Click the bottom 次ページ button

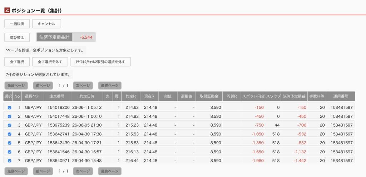(x=83, y=171)
